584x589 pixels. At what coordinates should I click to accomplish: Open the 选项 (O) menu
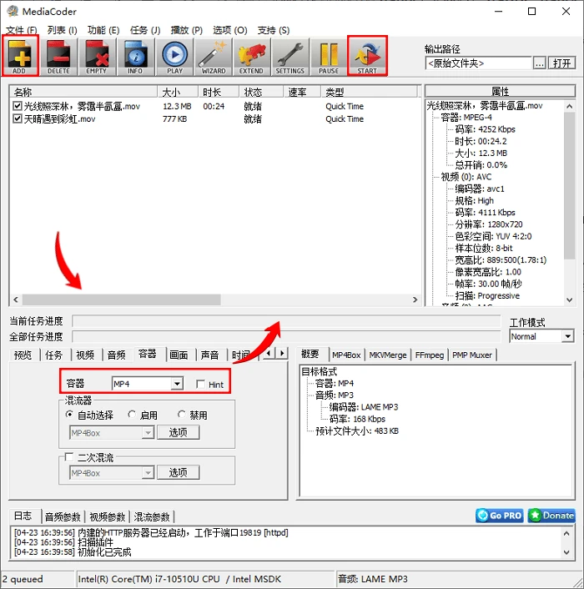[x=229, y=30]
